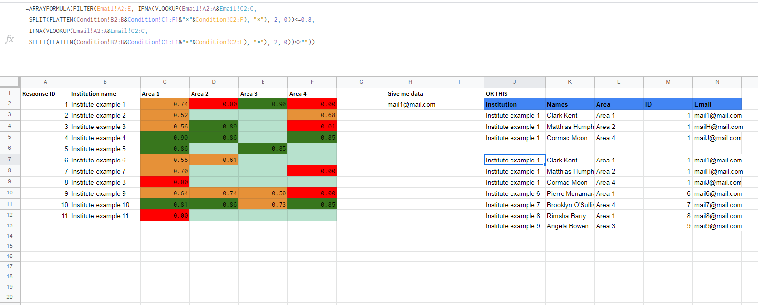Click the red 0.00 cell in row 2 Area 2

[214, 104]
